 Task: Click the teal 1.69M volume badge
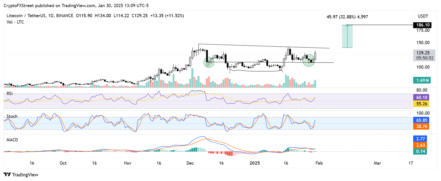tap(422, 80)
